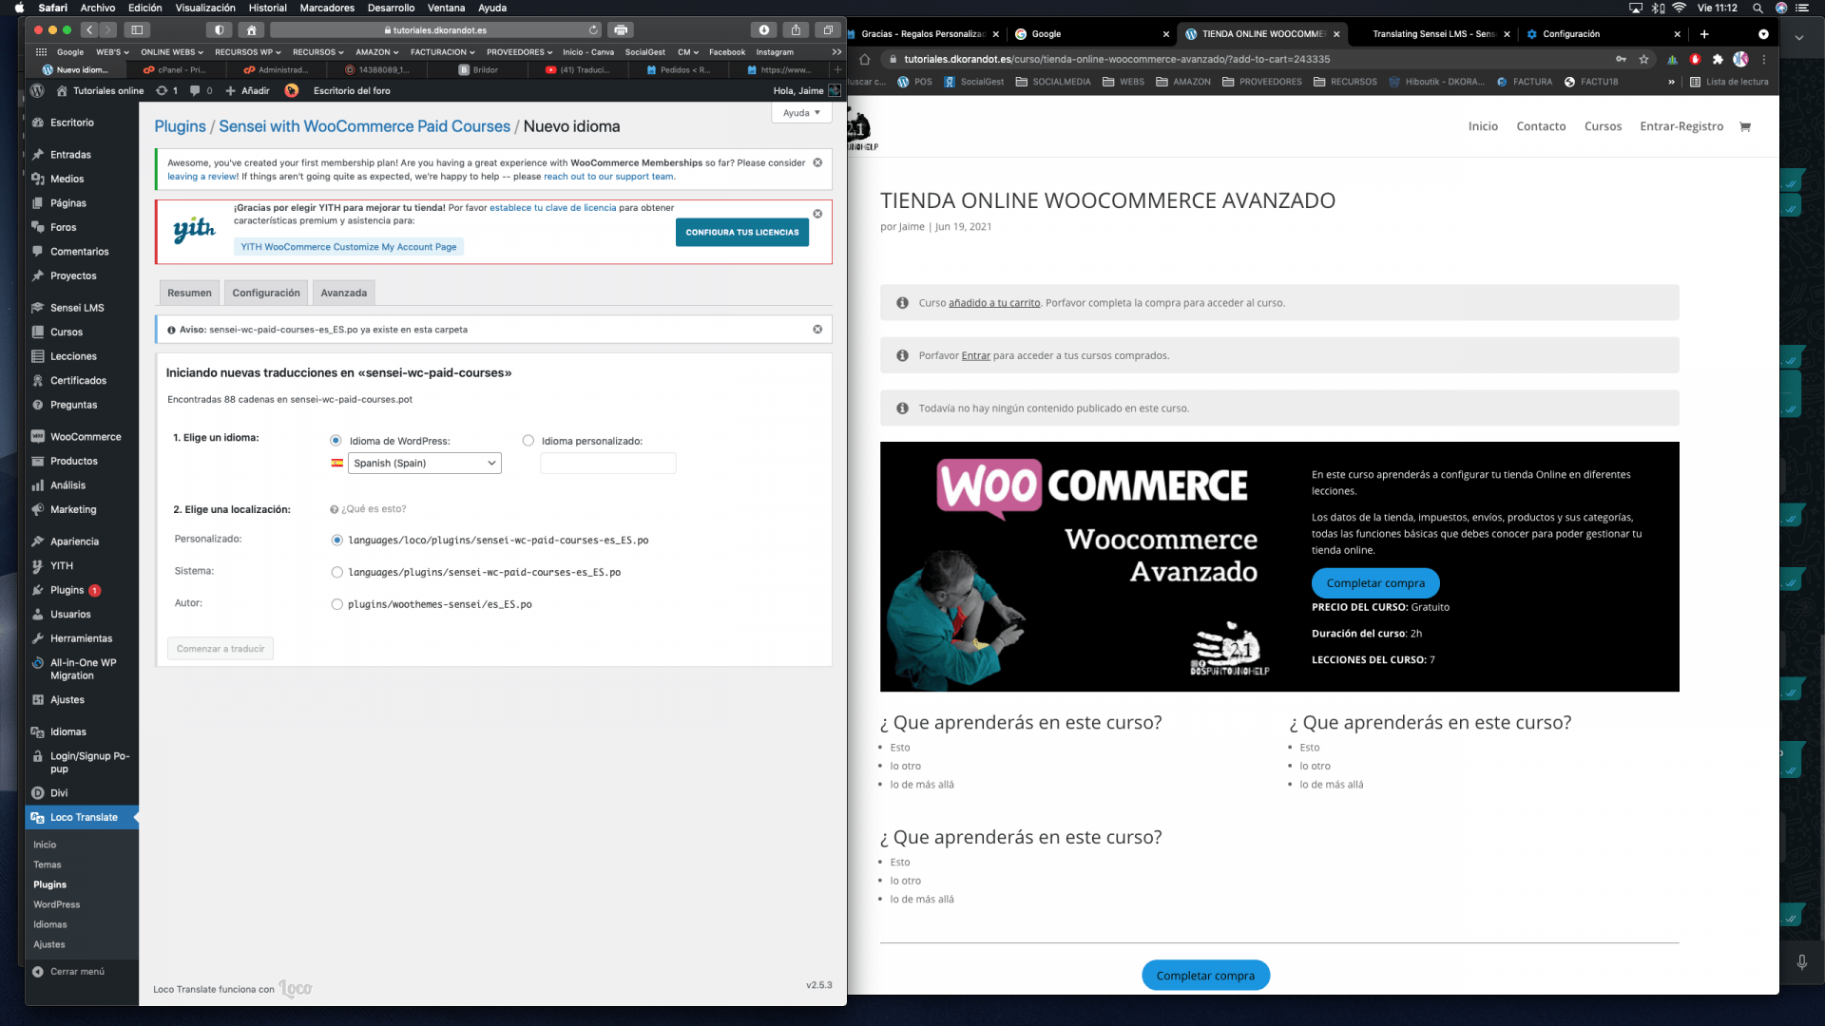1825x1026 pixels.
Task: Switch to the Configuración tab
Action: pyautogui.click(x=266, y=293)
